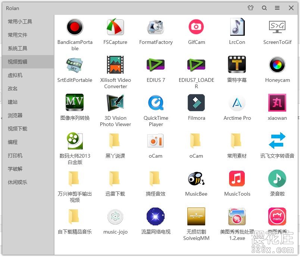Select 视频剪辑 category

tap(28, 62)
